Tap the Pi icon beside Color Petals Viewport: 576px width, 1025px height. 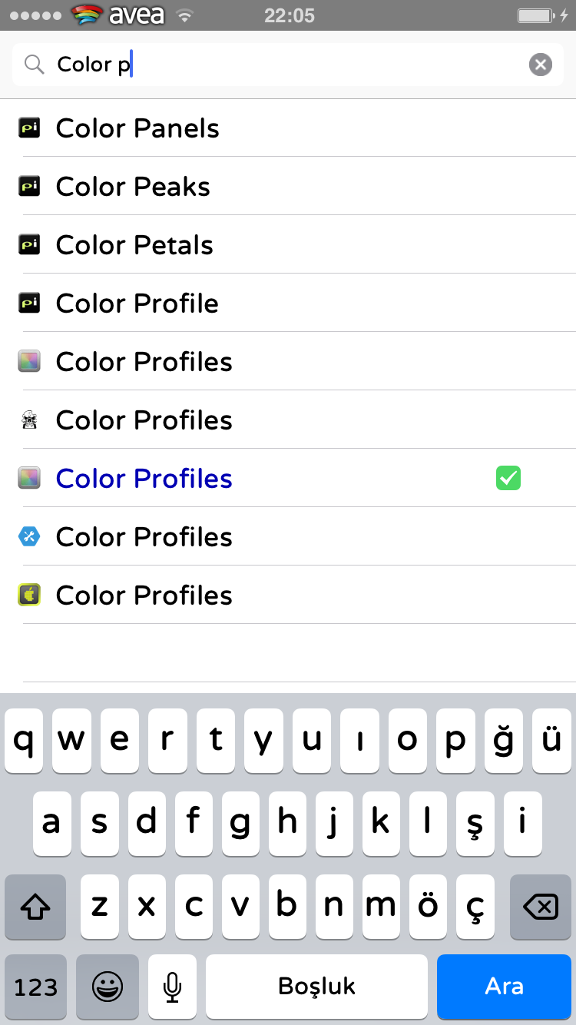coord(29,245)
